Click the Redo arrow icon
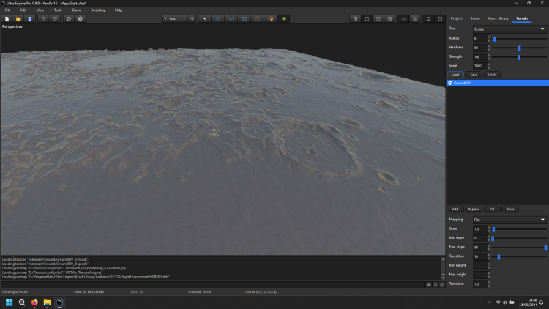The width and height of the screenshot is (549, 309). coord(56,18)
